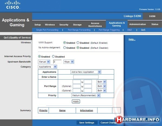The image size is (162, 126).
Task: Click the first Port Range start field
Action: point(77,82)
